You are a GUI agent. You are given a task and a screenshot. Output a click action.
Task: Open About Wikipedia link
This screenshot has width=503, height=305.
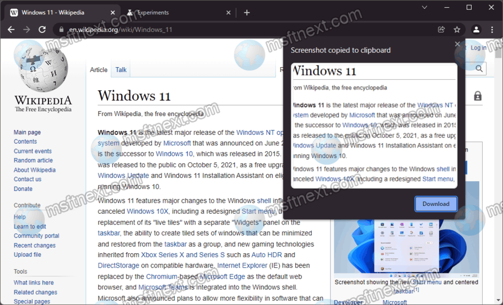point(35,170)
